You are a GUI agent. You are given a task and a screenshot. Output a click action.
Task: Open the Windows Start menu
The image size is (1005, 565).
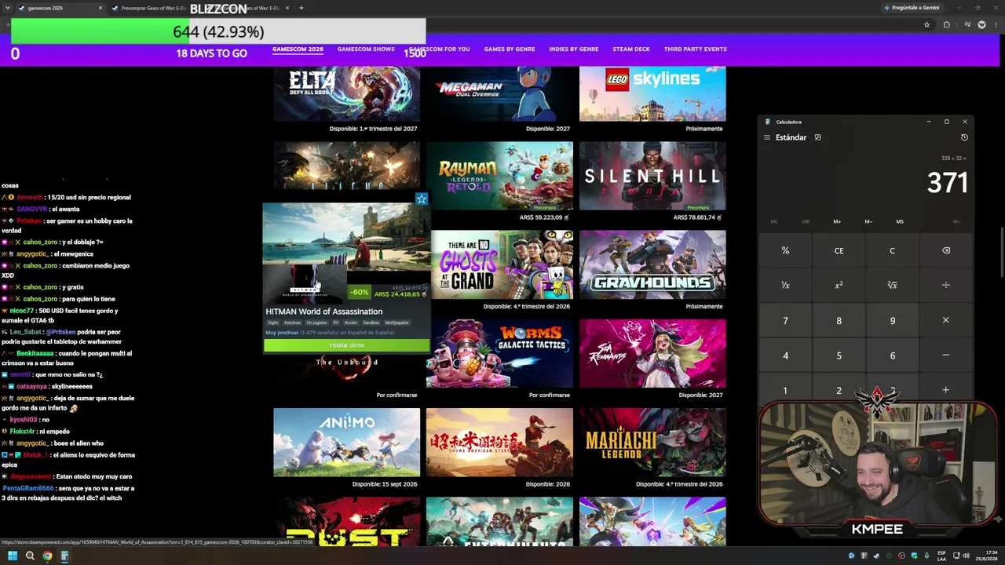[12, 556]
